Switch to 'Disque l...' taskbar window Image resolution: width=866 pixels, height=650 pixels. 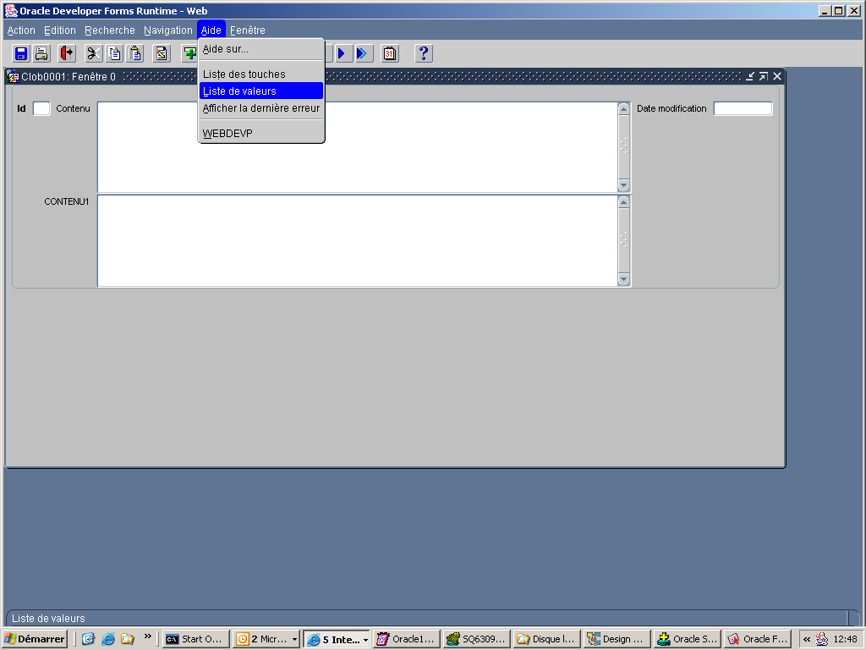tap(547, 639)
